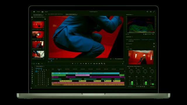Select the Rectangle tool

tap(32, 79)
